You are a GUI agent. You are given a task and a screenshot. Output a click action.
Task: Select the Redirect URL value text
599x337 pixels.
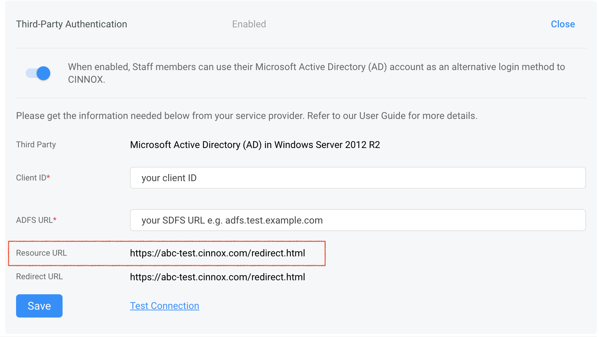[217, 277]
